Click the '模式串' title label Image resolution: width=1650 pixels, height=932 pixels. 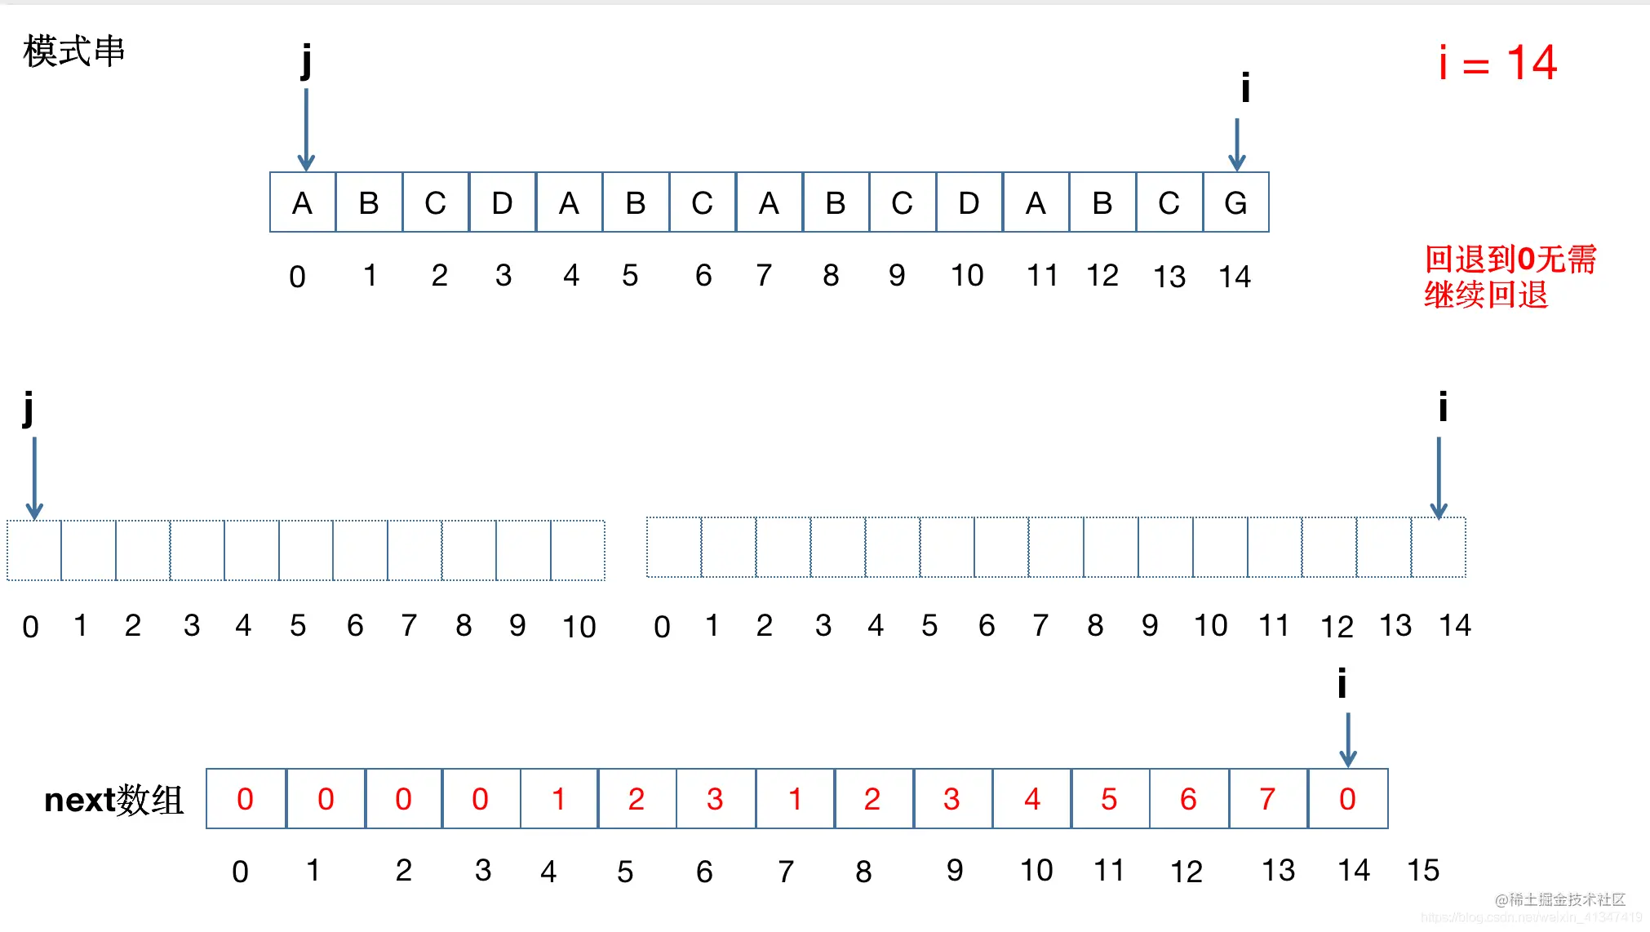(73, 51)
